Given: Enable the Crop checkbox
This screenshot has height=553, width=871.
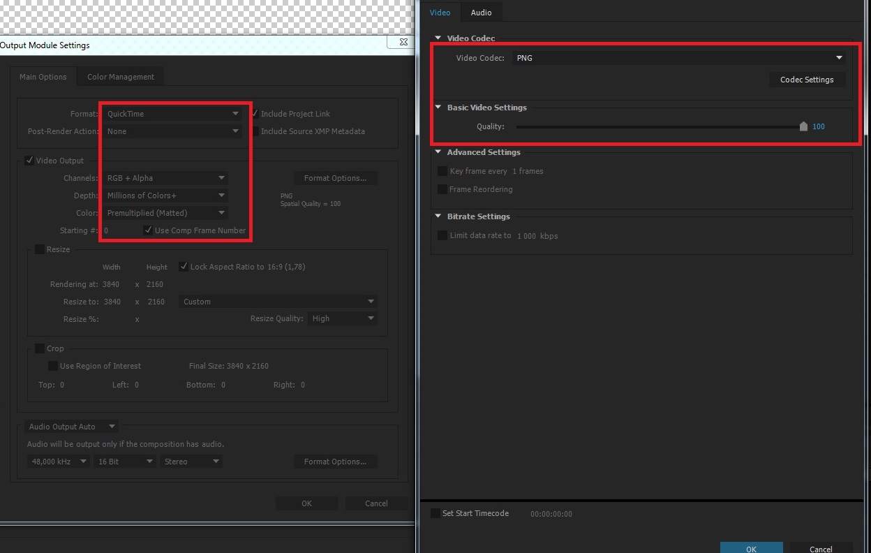Looking at the screenshot, I should point(40,348).
